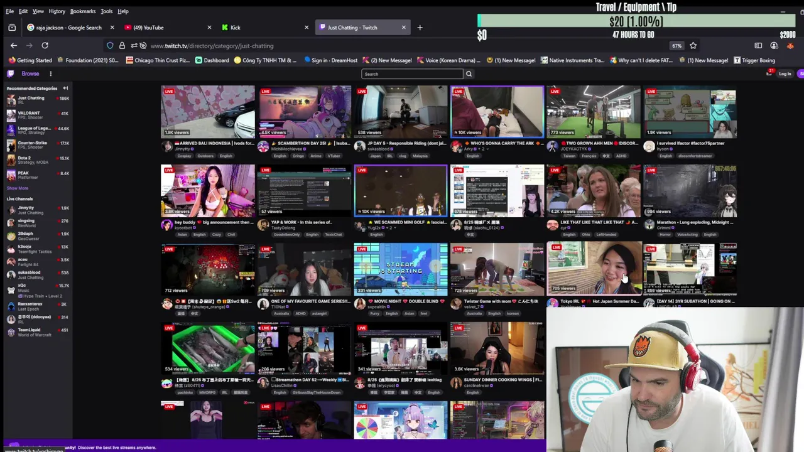Open the Native Instruments bookmark
This screenshot has width=804, height=452.
coord(572,60)
